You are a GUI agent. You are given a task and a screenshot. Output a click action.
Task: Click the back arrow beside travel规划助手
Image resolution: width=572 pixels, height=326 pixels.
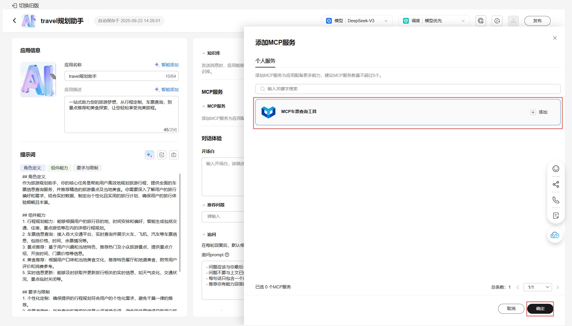coord(15,20)
